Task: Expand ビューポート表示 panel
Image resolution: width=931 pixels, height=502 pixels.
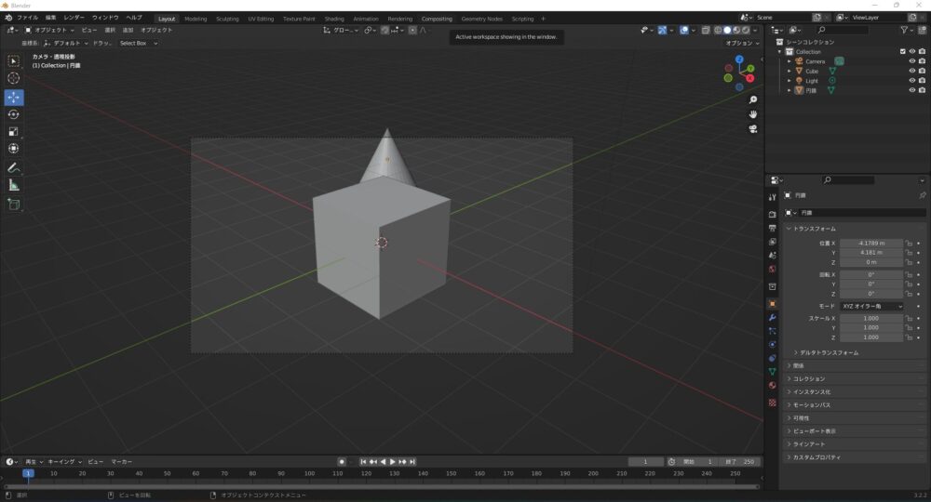Action: pyautogui.click(x=855, y=430)
